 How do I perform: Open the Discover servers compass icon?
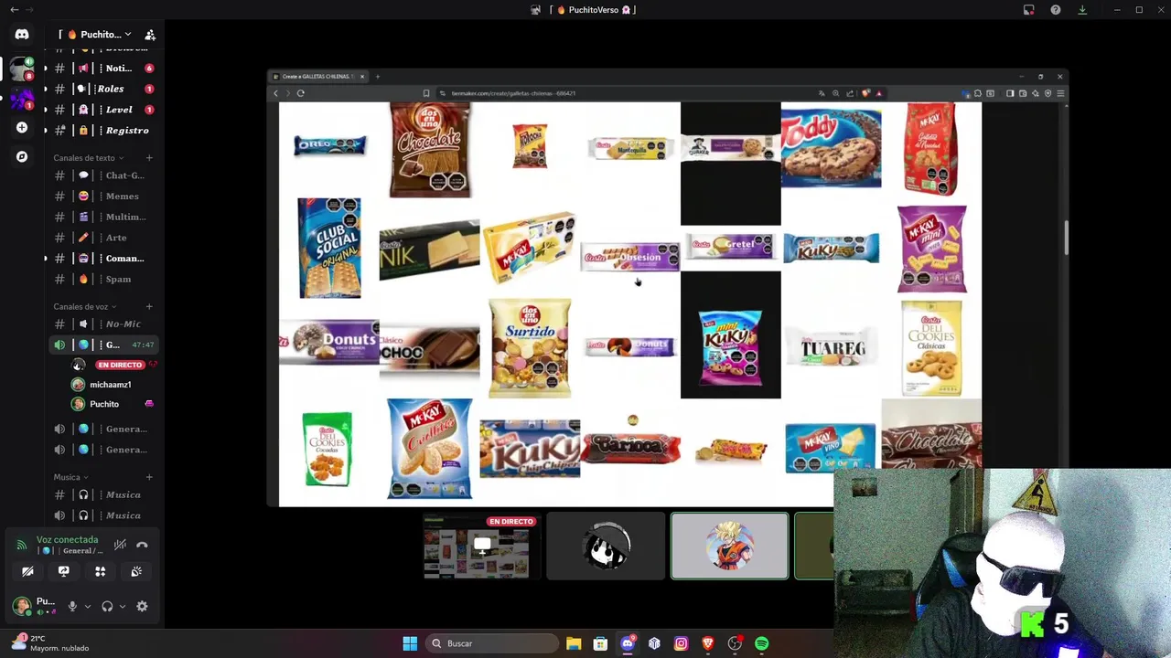22,156
